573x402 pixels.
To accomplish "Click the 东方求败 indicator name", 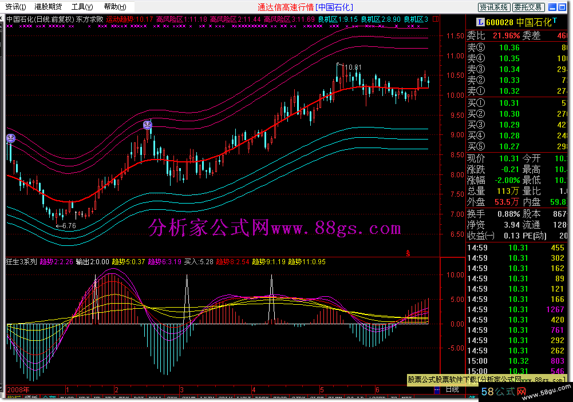I will [89, 19].
